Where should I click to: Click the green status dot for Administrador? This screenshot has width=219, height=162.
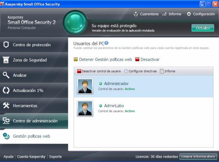[x=101, y=84]
